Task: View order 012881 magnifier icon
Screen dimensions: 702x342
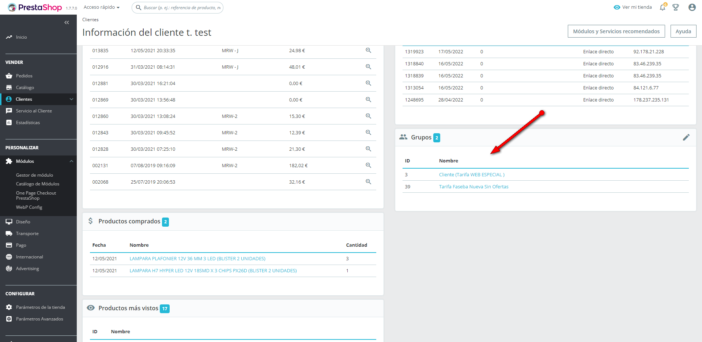Action: pos(369,83)
